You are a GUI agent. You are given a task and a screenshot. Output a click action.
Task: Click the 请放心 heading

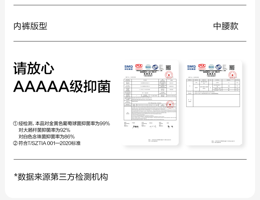pyautogui.click(x=34, y=69)
